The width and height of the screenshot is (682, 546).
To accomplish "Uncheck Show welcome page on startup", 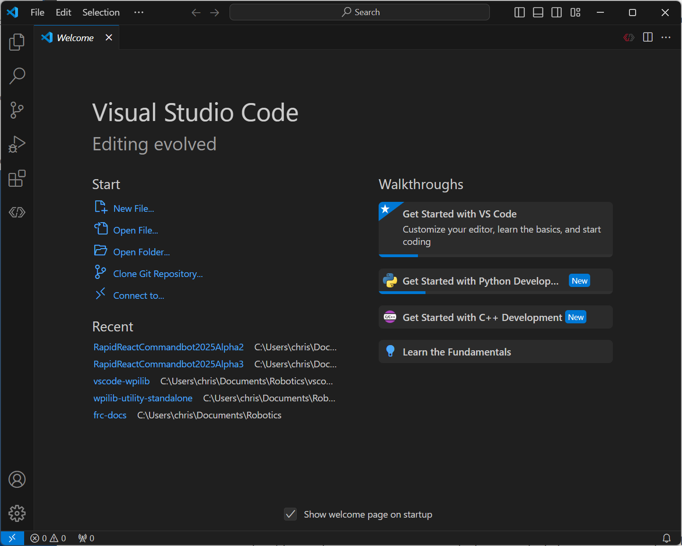I will point(291,514).
